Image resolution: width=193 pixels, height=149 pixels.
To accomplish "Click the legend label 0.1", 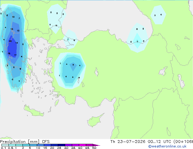I will click(x=3, y=148).
